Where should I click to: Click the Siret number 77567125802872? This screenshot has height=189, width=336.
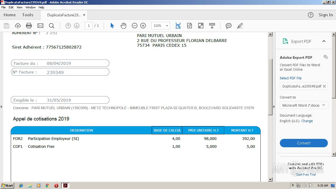64,47
